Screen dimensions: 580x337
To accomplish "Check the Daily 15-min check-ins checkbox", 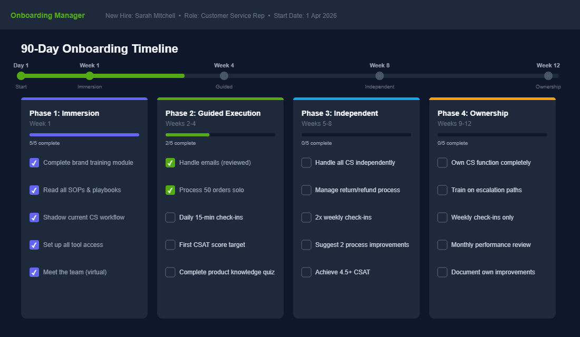I will click(170, 217).
